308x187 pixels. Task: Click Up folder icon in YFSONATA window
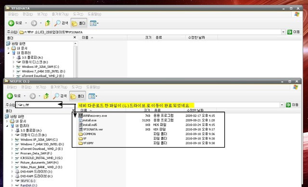48,23
